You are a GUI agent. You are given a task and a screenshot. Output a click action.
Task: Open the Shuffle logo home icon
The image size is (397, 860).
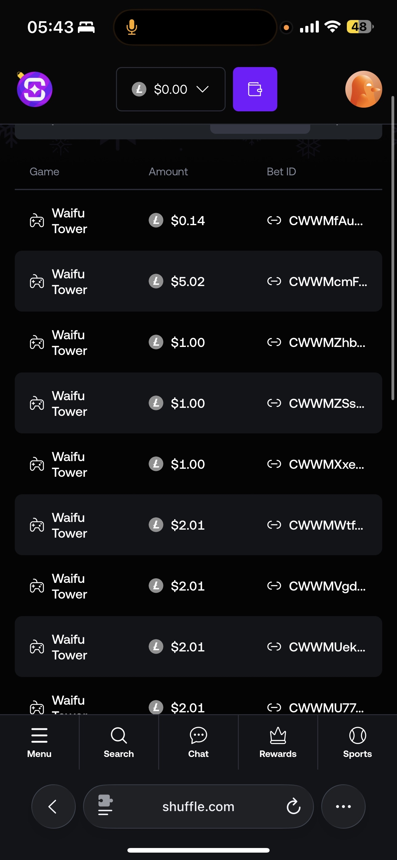(x=35, y=89)
